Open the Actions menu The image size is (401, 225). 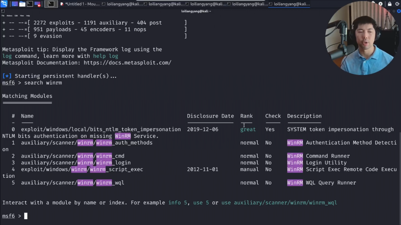(9, 16)
